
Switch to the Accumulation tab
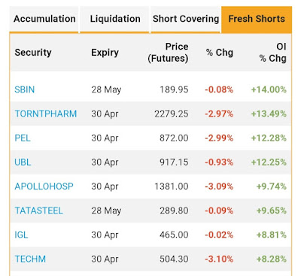[44, 20]
